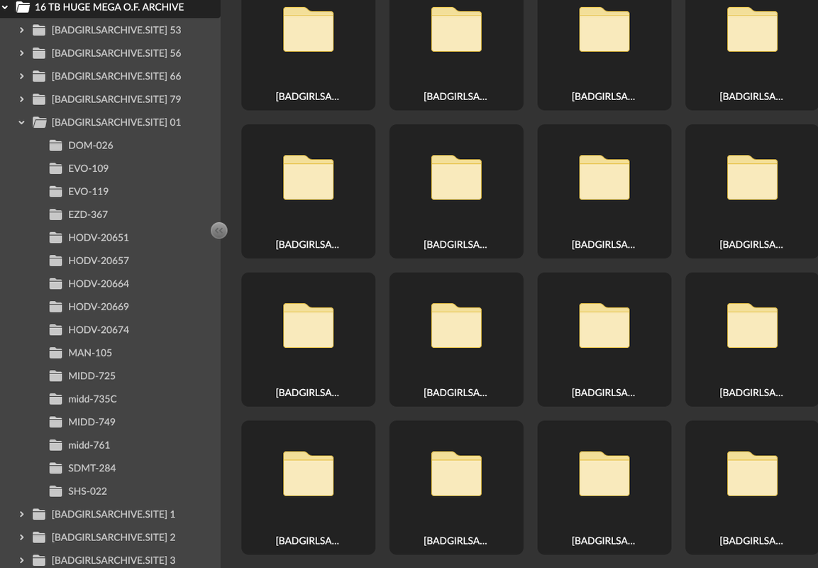818x568 pixels.
Task: Select the "[BADGIRLSARCHIVE.SITE] 66" tree label
Action: click(116, 76)
